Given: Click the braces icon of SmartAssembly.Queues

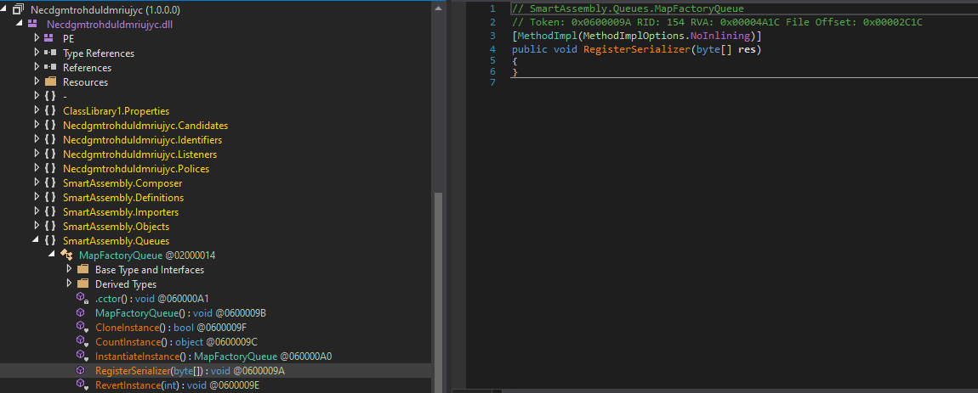Looking at the screenshot, I should coord(49,241).
